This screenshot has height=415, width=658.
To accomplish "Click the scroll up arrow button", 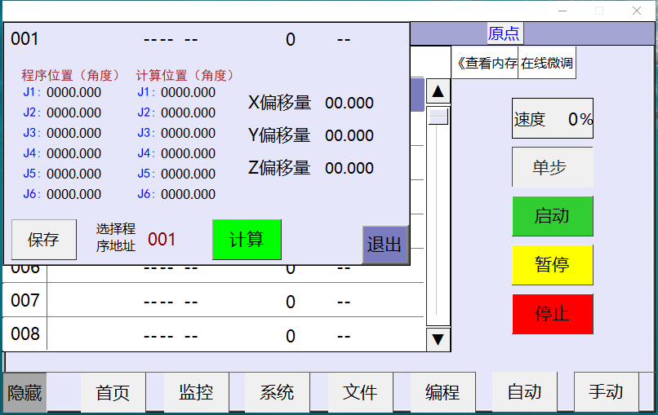I will (438, 91).
